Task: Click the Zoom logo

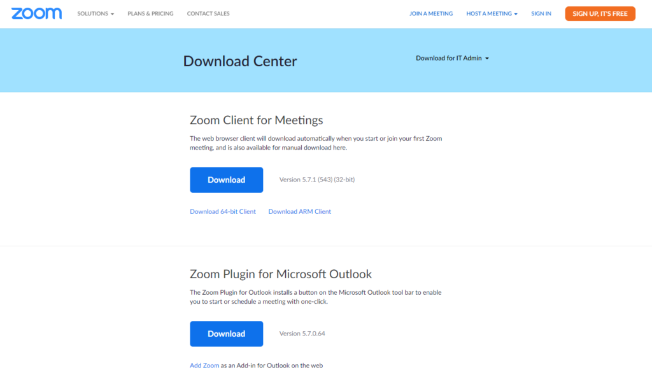Action: [36, 13]
